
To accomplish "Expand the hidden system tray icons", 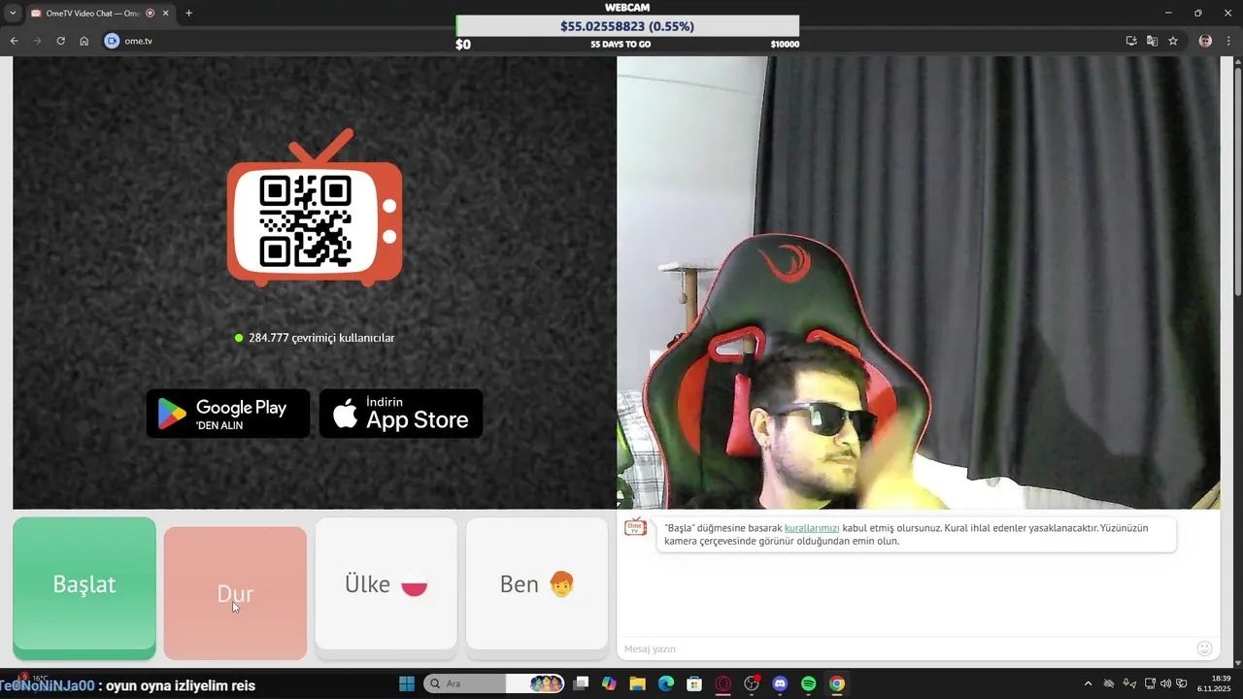I will point(1088,683).
